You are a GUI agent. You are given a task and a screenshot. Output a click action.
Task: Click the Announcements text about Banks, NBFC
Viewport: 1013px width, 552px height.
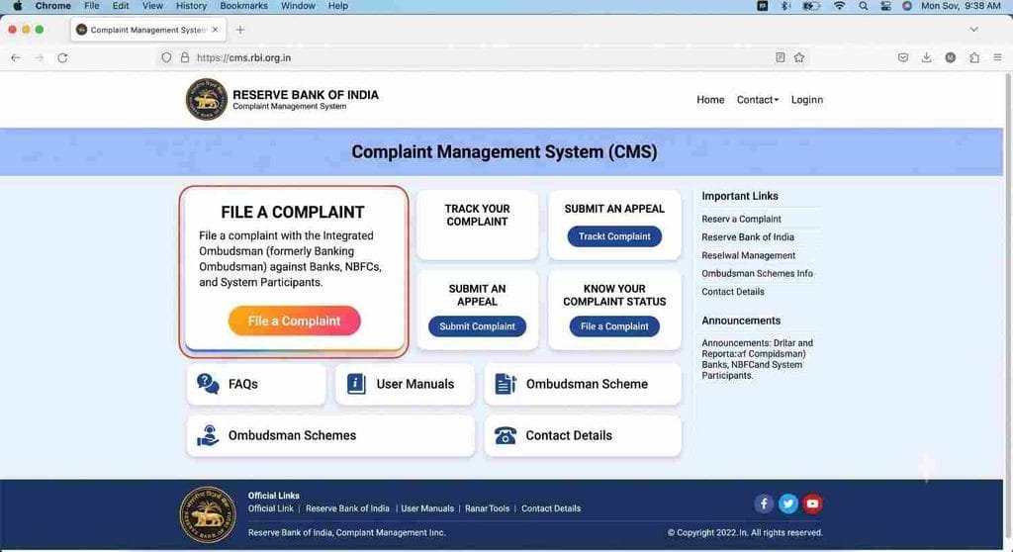point(757,359)
